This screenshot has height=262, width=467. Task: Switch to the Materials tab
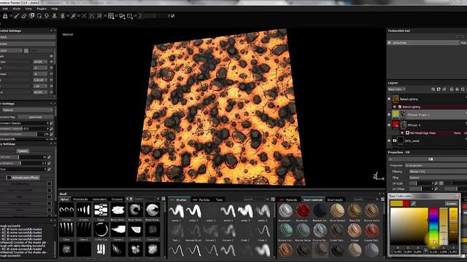(x=291, y=200)
